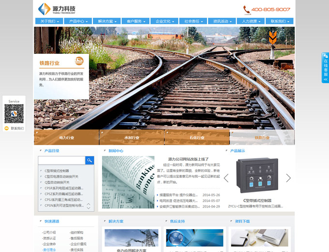Open the 人力资源 dropdown menu
The image size is (329, 252).
pyautogui.click(x=251, y=21)
